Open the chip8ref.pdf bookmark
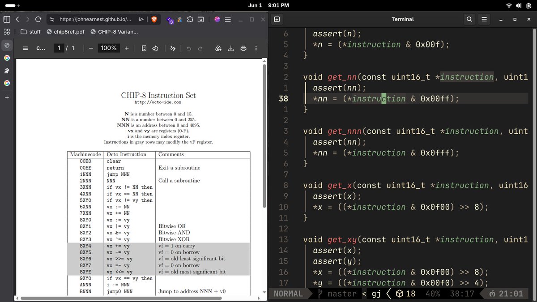This screenshot has width=537, height=302. coord(65,32)
